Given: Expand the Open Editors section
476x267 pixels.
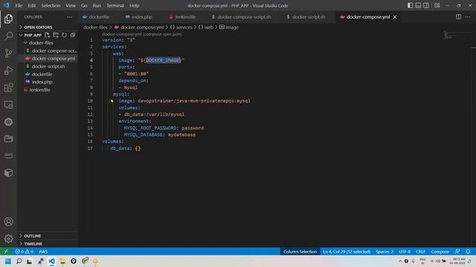Looking at the screenshot, I should [38, 27].
